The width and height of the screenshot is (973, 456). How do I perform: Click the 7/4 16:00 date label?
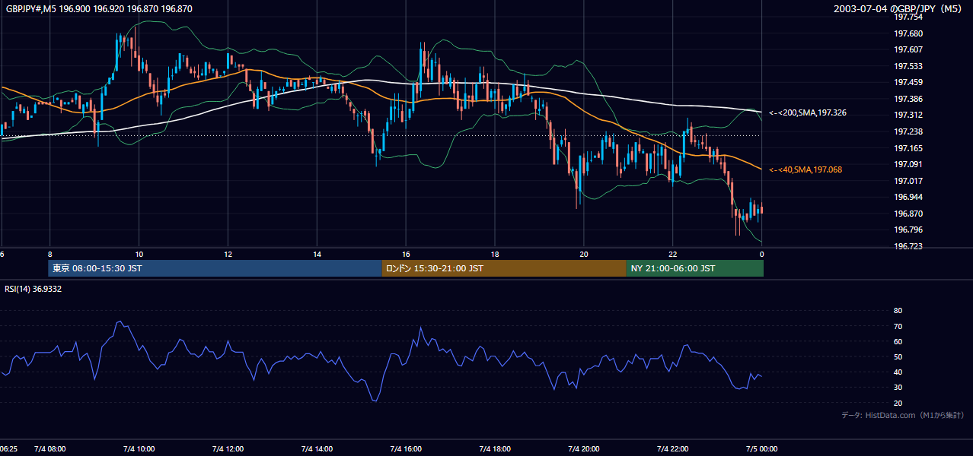point(406,449)
